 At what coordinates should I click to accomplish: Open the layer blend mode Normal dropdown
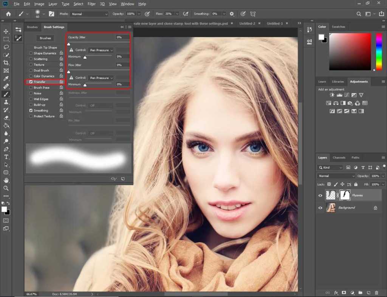coord(336,176)
